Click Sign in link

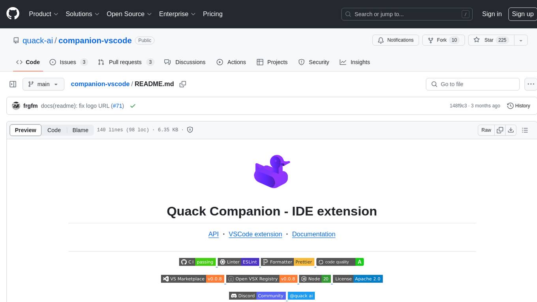point(492,14)
